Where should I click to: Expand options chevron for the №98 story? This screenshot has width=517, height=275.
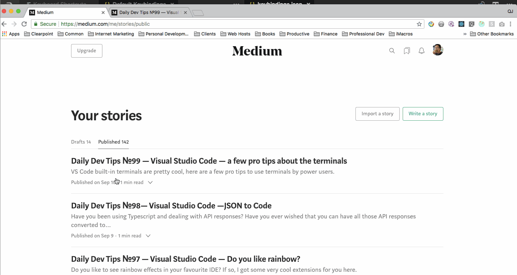(x=148, y=236)
